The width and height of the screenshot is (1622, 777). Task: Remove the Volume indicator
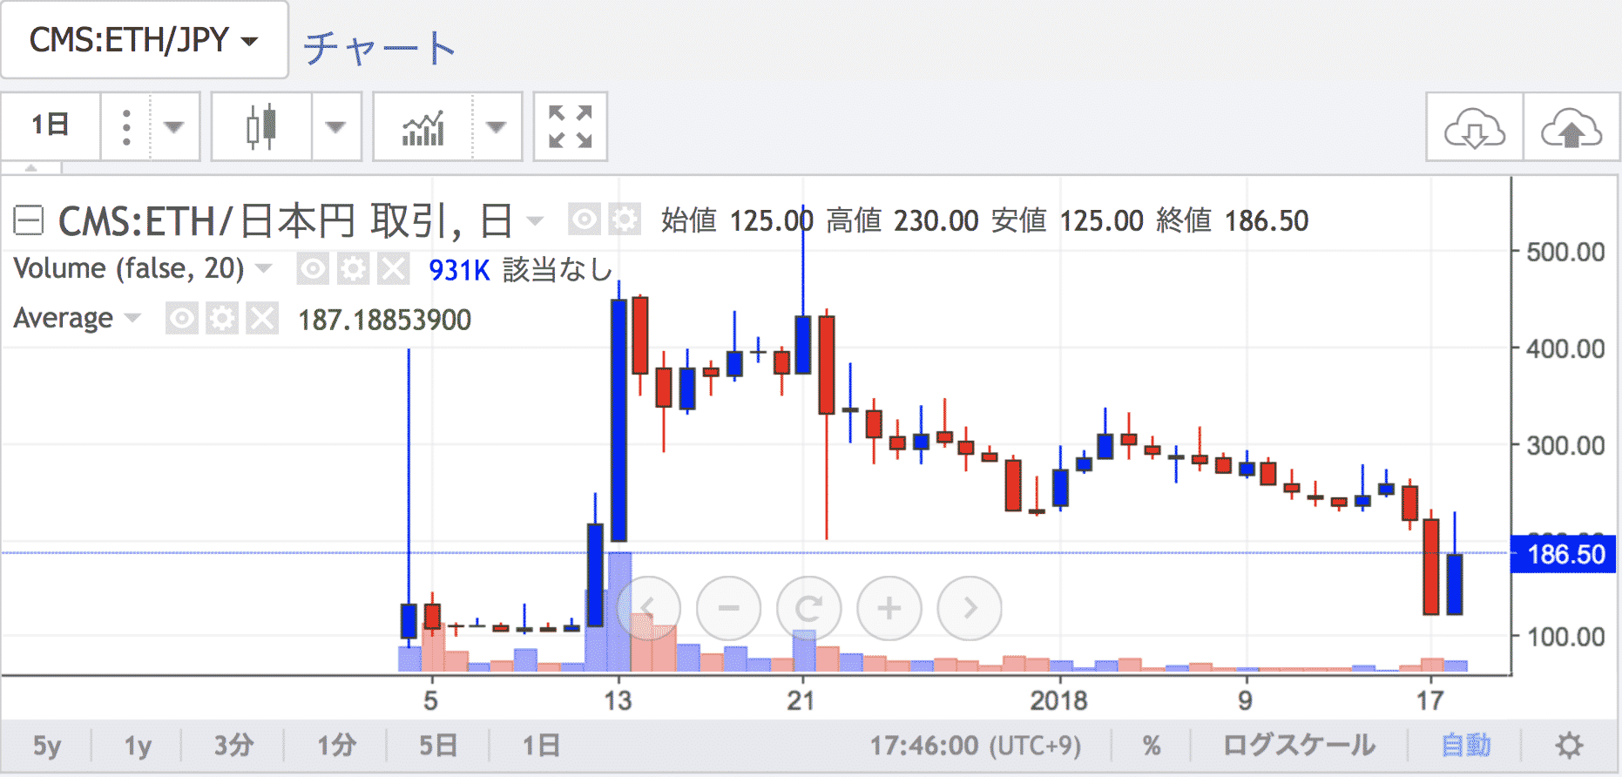click(393, 269)
